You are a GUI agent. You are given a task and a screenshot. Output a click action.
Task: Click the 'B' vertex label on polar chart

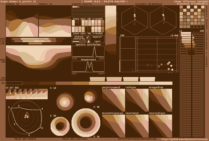(x=29, y=135)
